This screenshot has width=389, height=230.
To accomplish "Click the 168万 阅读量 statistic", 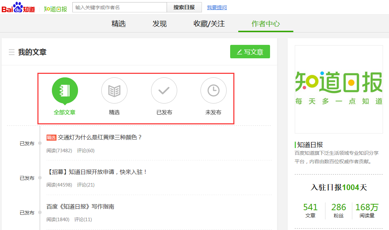I will (367, 210).
